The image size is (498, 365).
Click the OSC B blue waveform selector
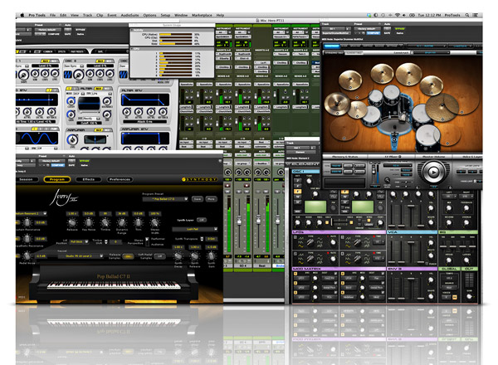point(68,75)
